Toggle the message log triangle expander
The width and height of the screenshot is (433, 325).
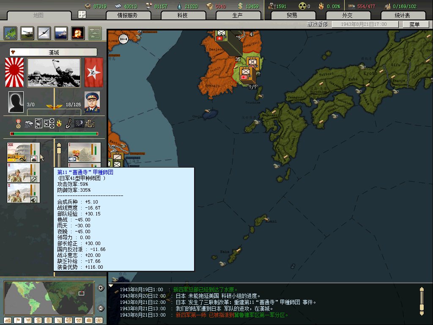tap(111, 286)
